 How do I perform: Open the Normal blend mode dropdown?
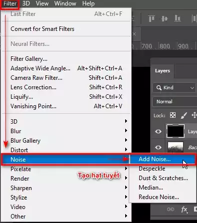coord(175,101)
